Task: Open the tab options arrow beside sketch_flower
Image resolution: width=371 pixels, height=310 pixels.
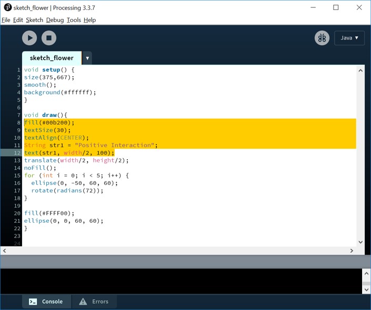Action: click(x=87, y=58)
